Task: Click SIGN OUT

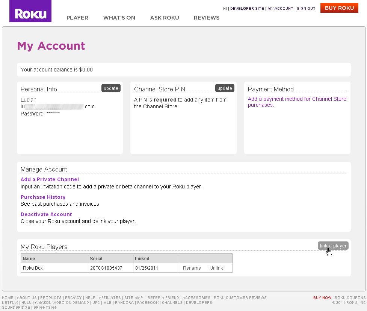Action: click(306, 8)
